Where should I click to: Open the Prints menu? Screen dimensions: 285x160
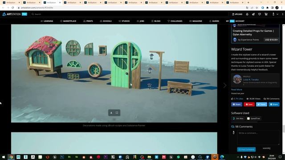point(88,21)
